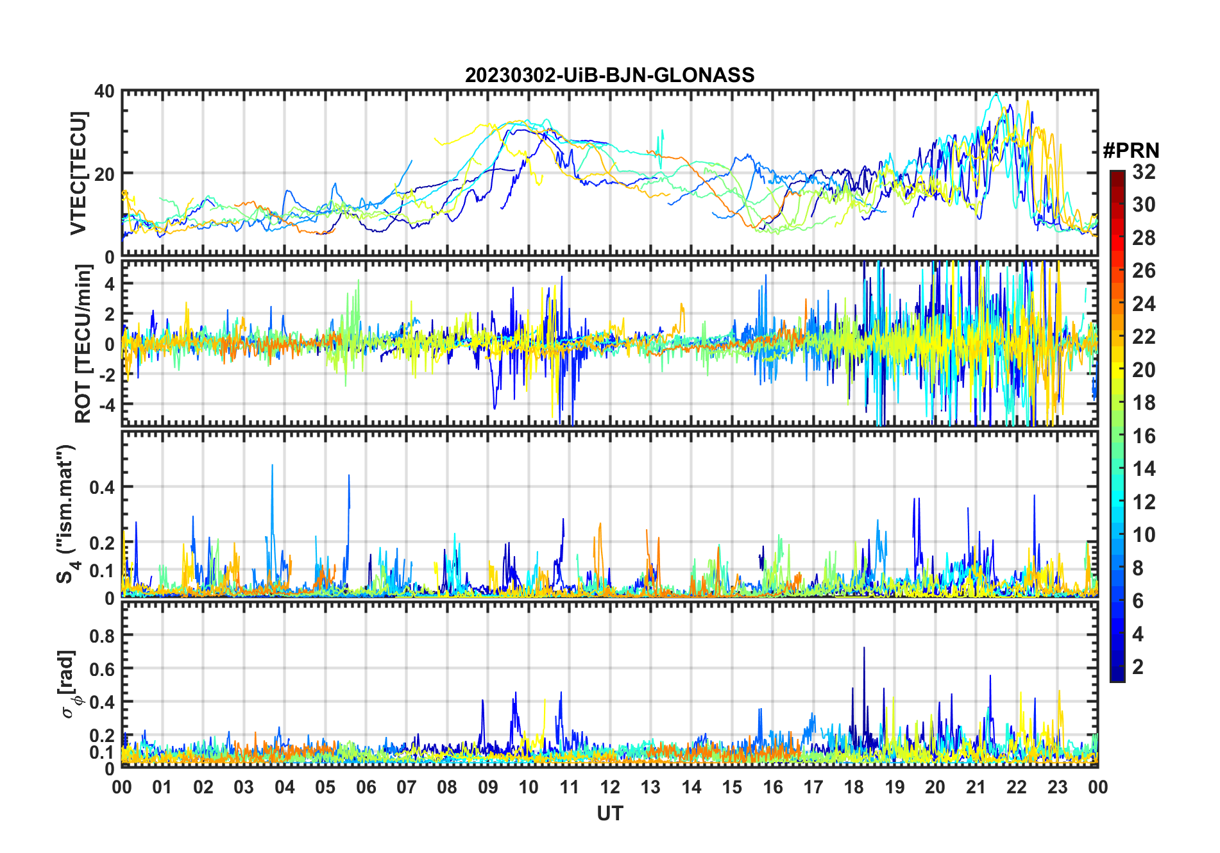This screenshot has height=853, width=1220.
Task: Click hour tick label 07 on x-axis
Action: click(x=407, y=788)
